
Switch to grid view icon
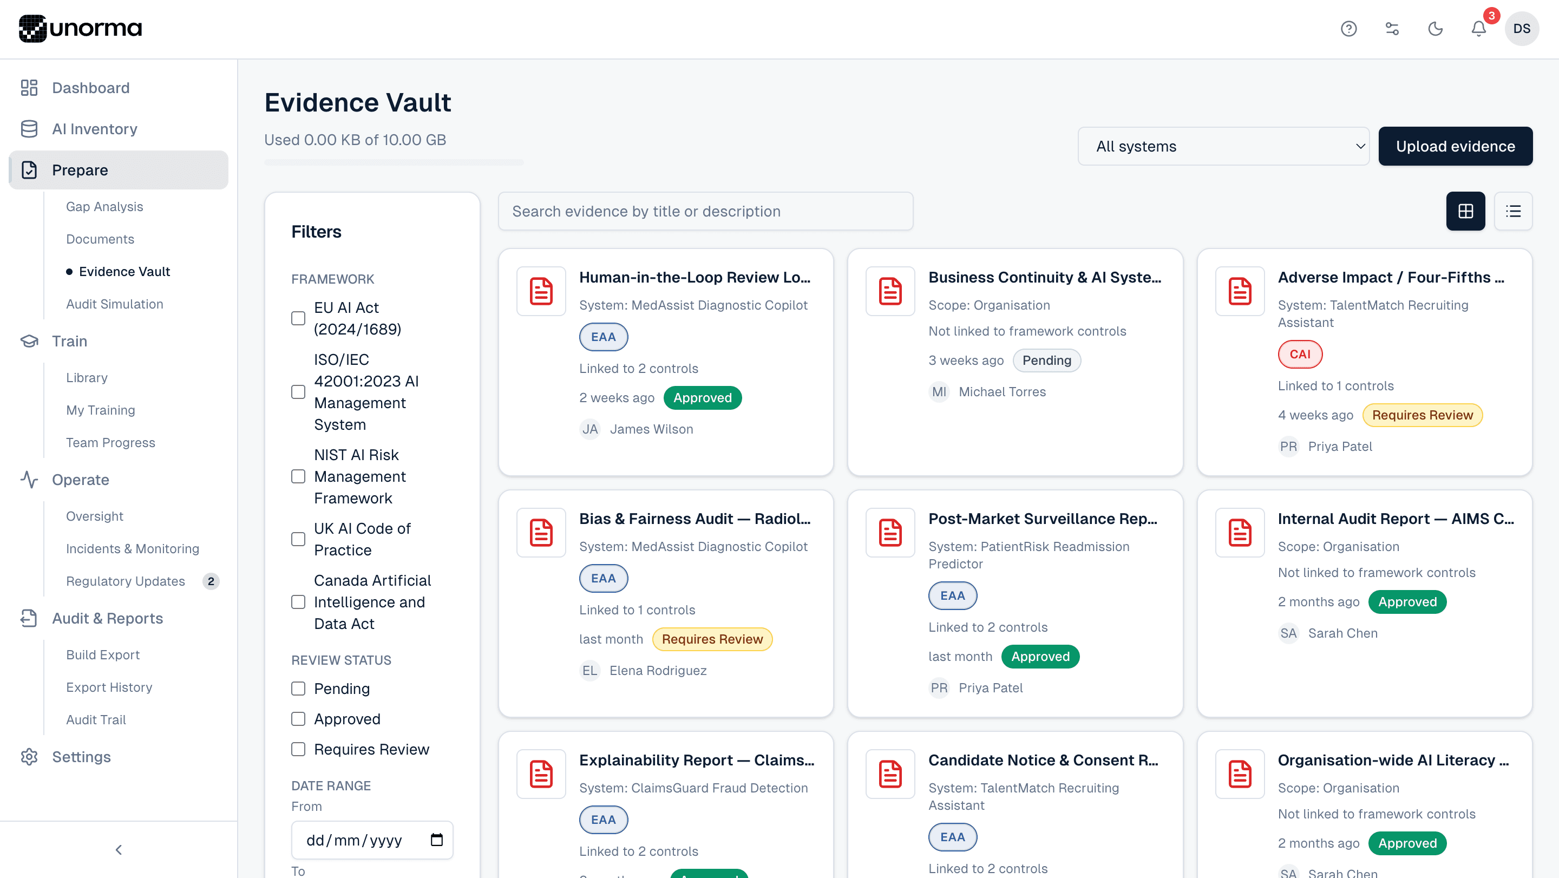tap(1465, 211)
